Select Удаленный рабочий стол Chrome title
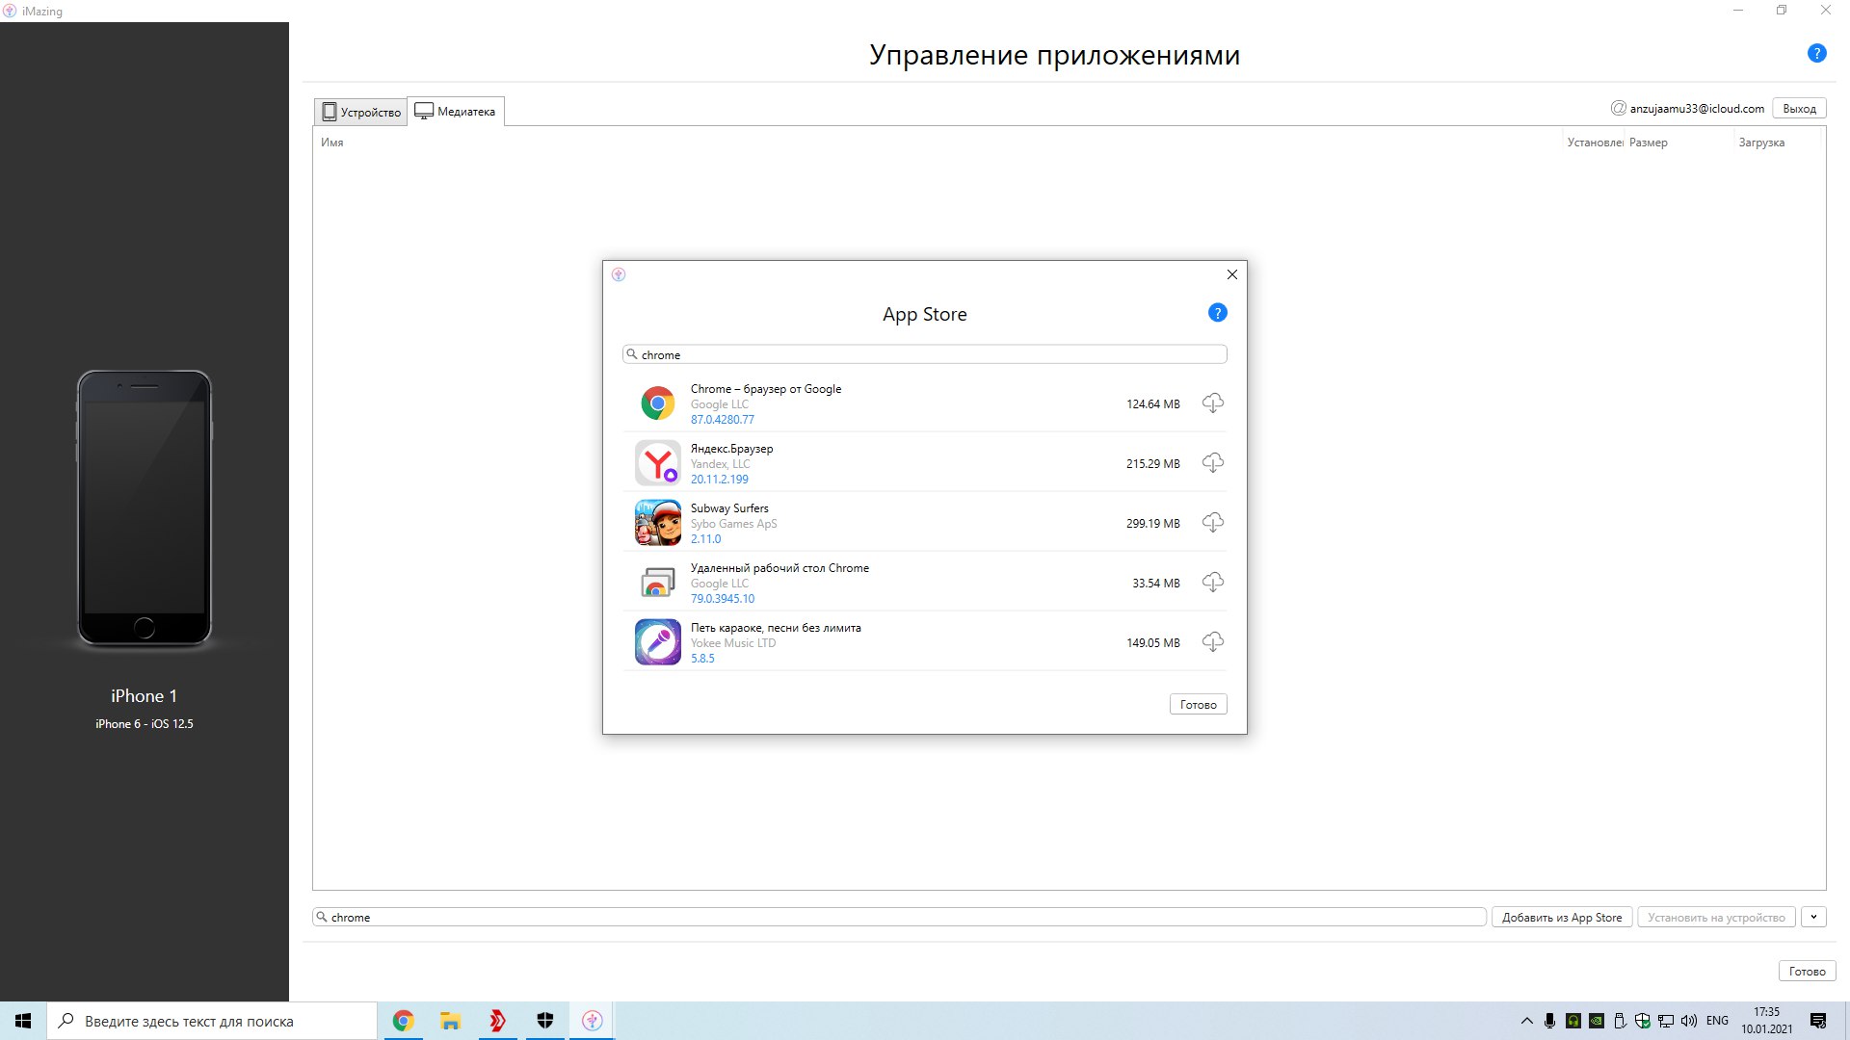The width and height of the screenshot is (1850, 1040). click(x=780, y=568)
